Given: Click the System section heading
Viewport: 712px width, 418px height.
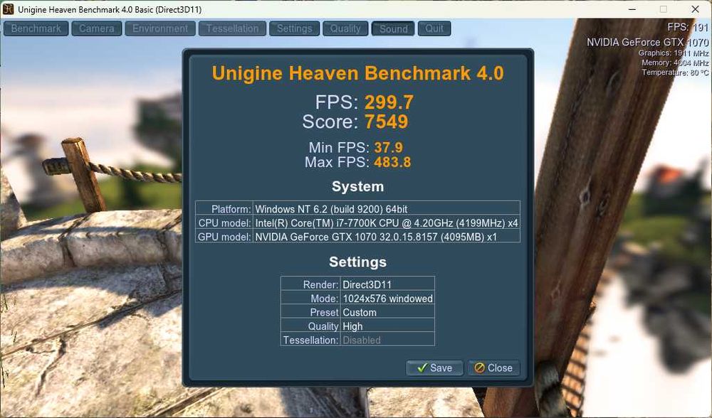Looking at the screenshot, I should coord(358,186).
